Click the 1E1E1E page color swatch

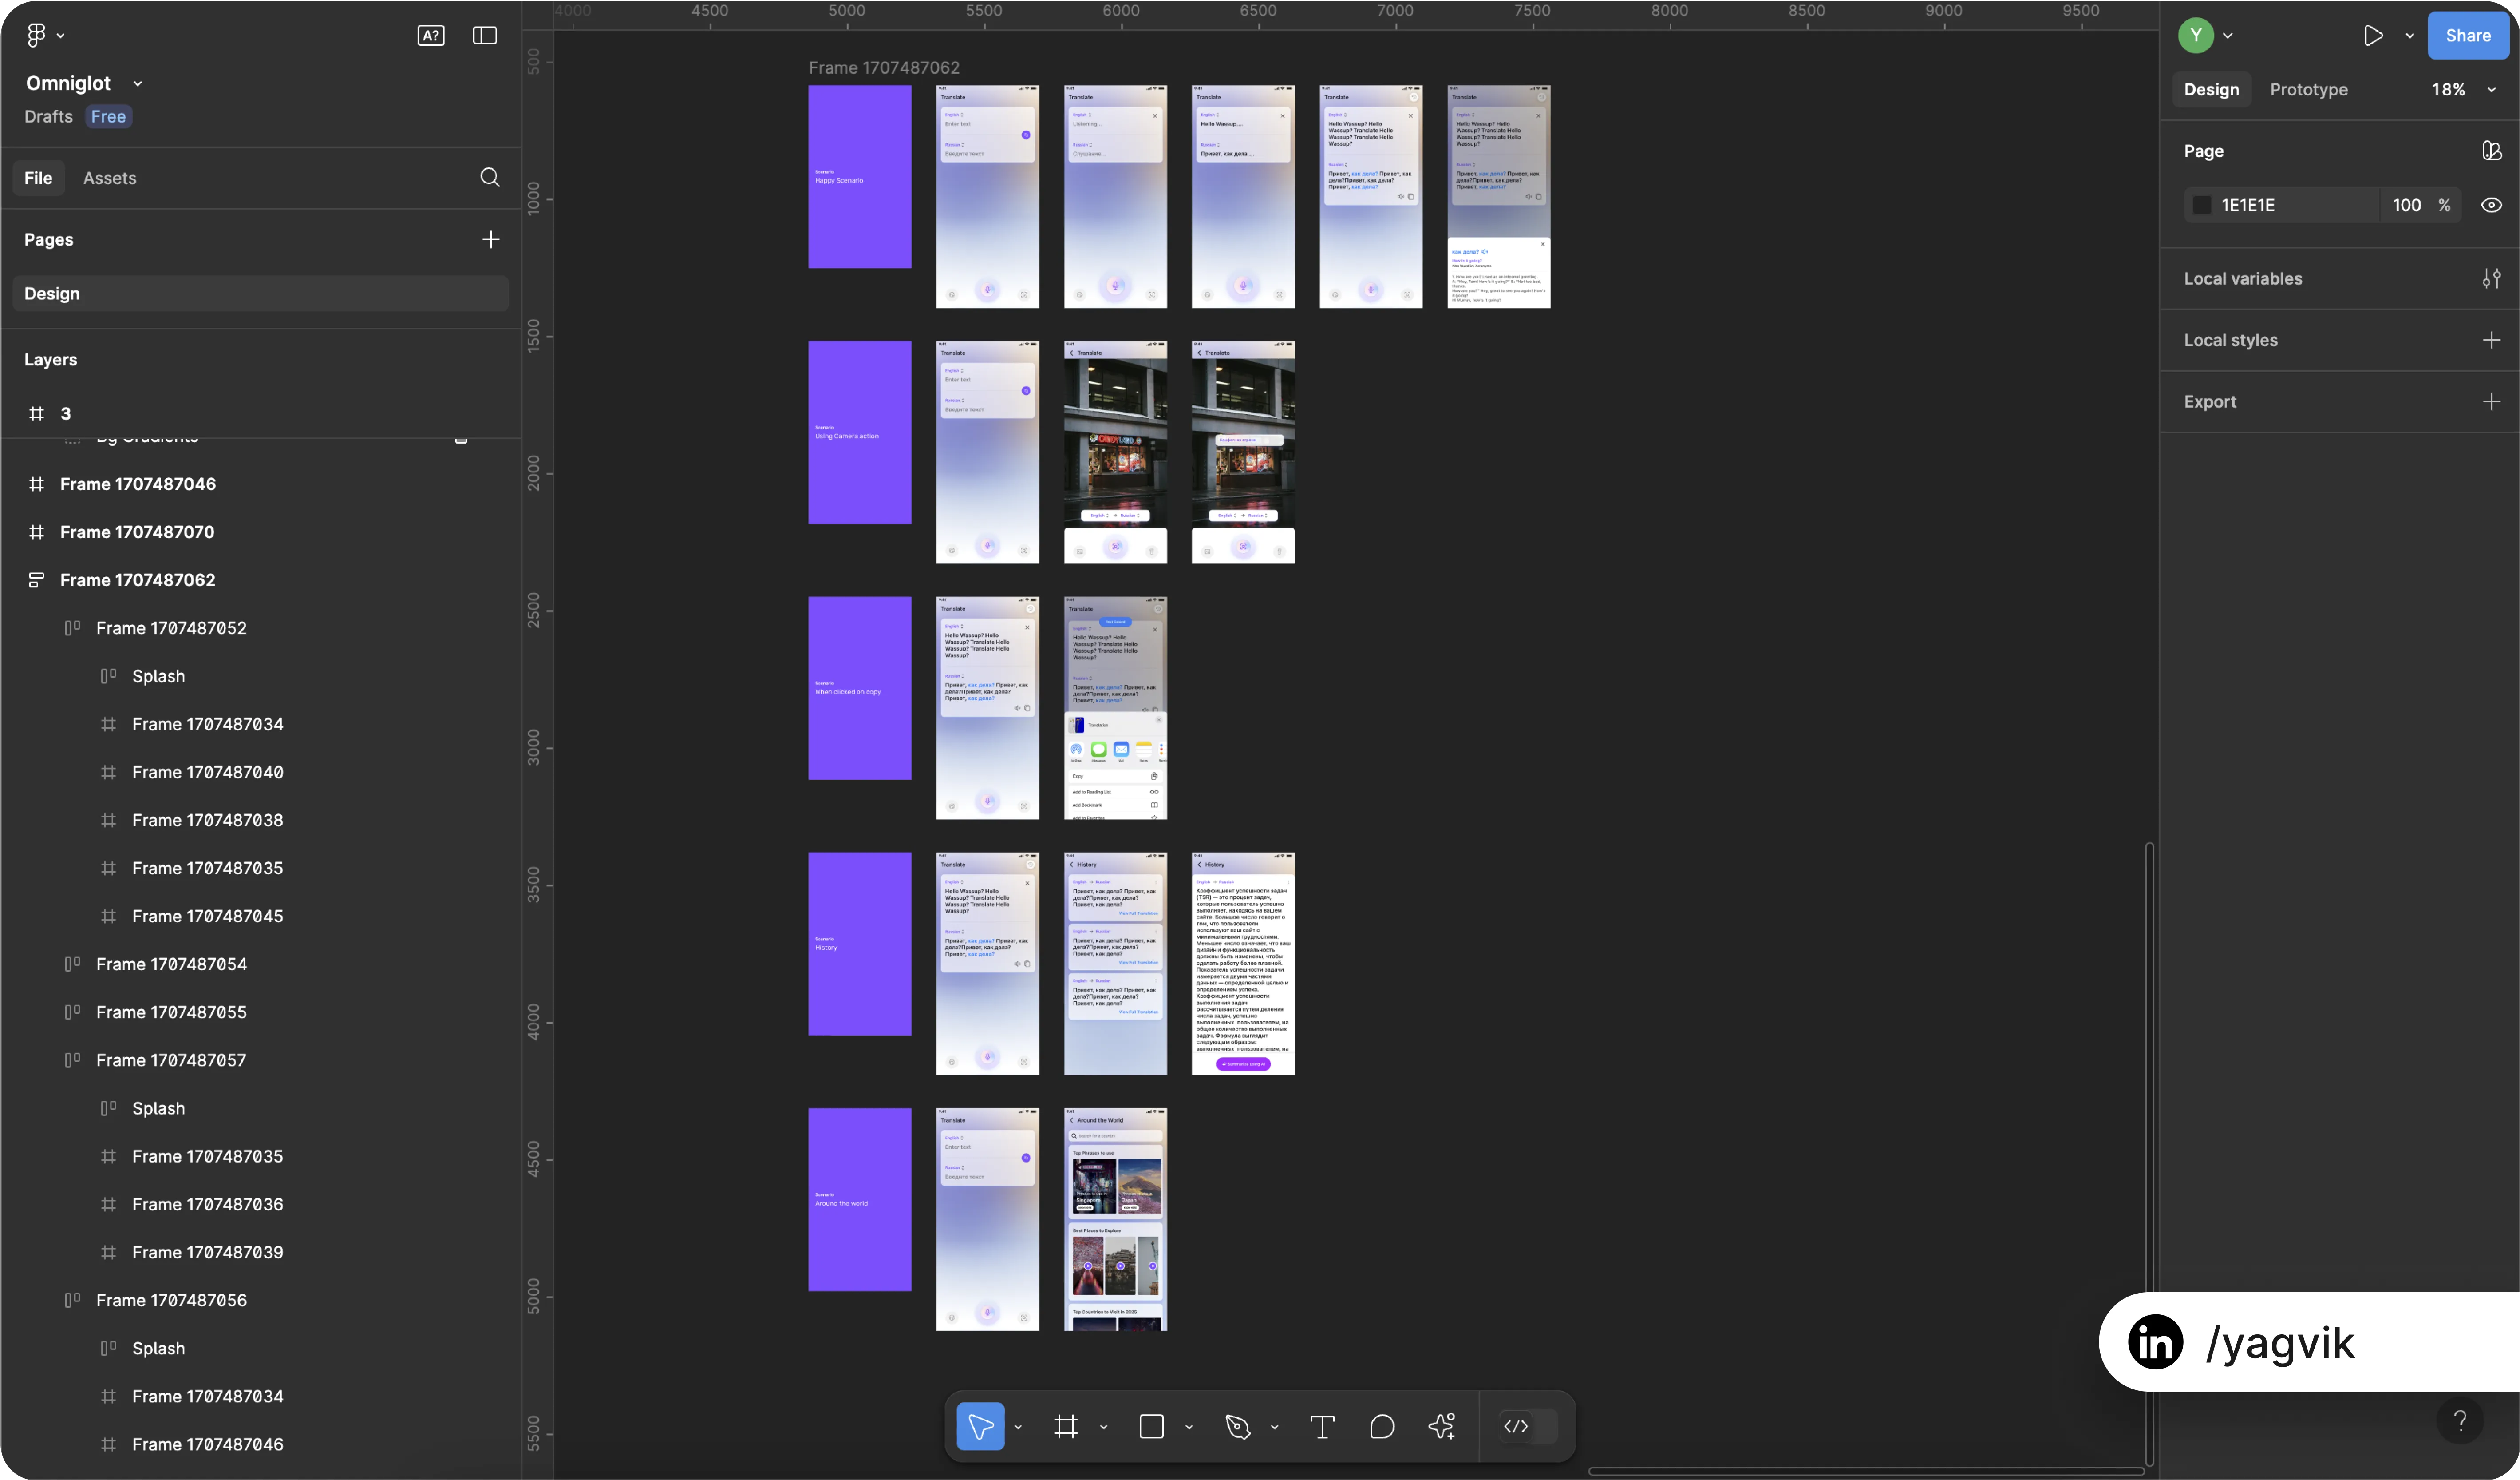2202,205
